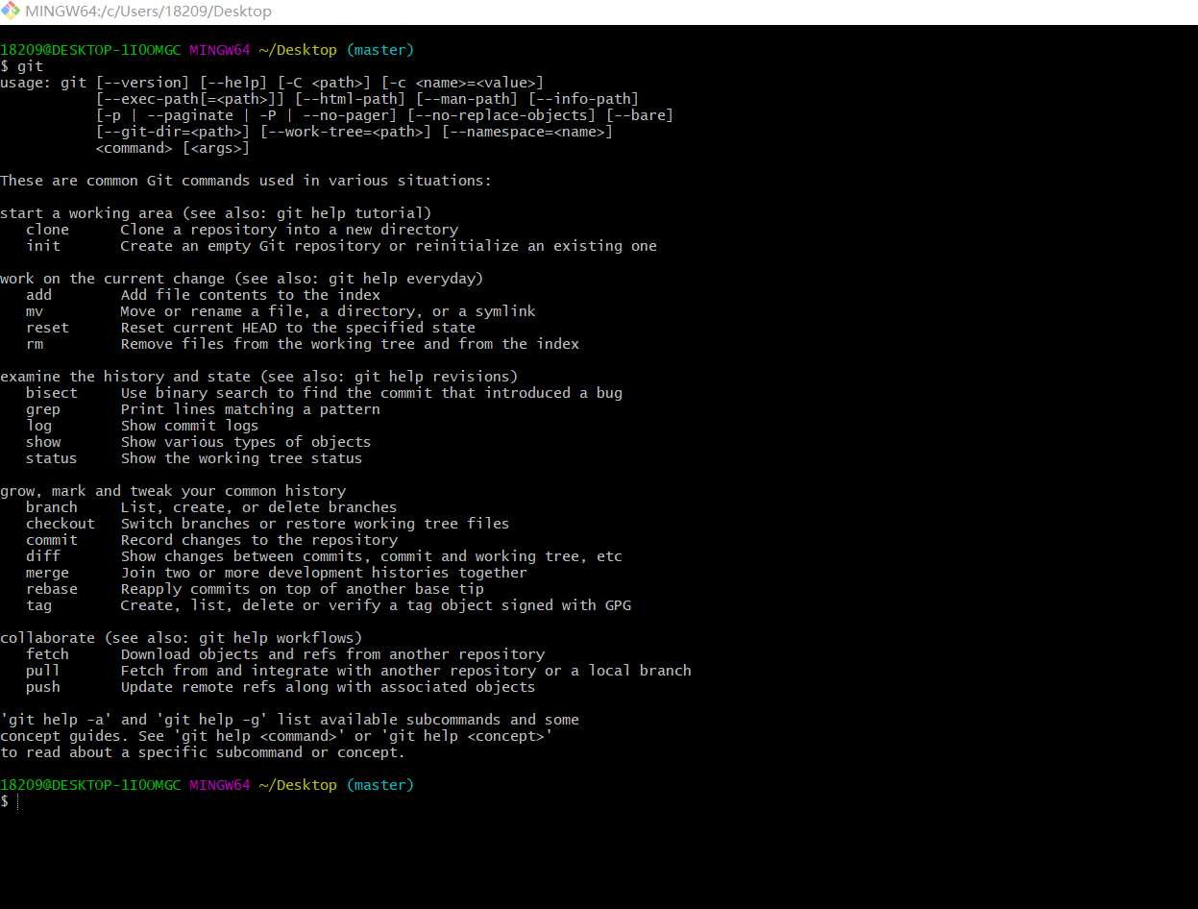The width and height of the screenshot is (1198, 909).
Task: Click the 'reset' command name
Action: pos(48,328)
